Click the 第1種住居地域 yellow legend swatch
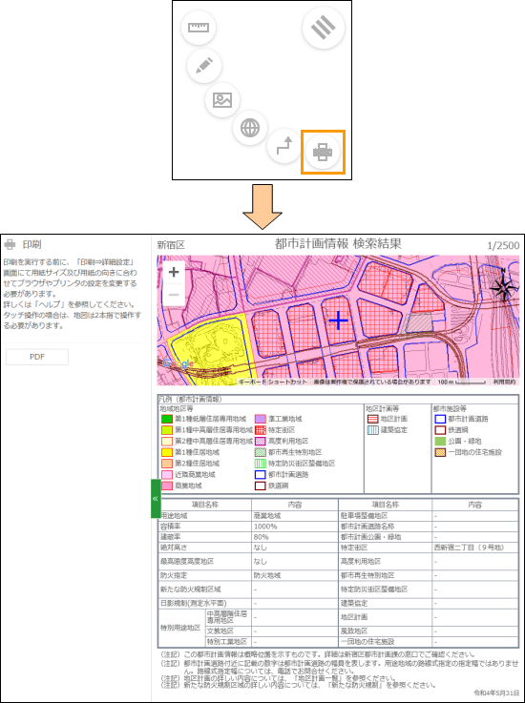This screenshot has width=525, height=703. click(x=167, y=452)
